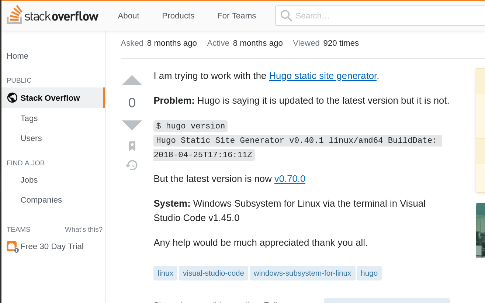Screen dimensions: 485x303
Task: Select Stack Overflow in sidebar
Action: click(x=53, y=98)
